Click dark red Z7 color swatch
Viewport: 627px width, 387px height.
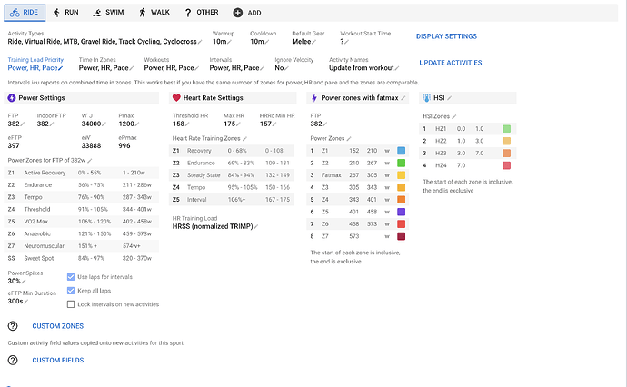(401, 236)
